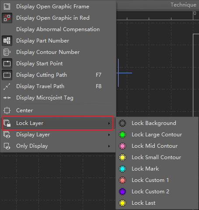This screenshot has height=210, width=199.
Task: Click the Lock Mark text label
Action: tap(145, 169)
